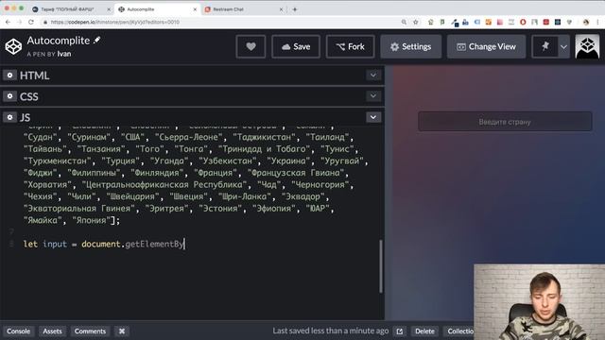Image resolution: width=605 pixels, height=340 pixels.
Task: Open the HTML editor settings gear
Action: [9, 76]
